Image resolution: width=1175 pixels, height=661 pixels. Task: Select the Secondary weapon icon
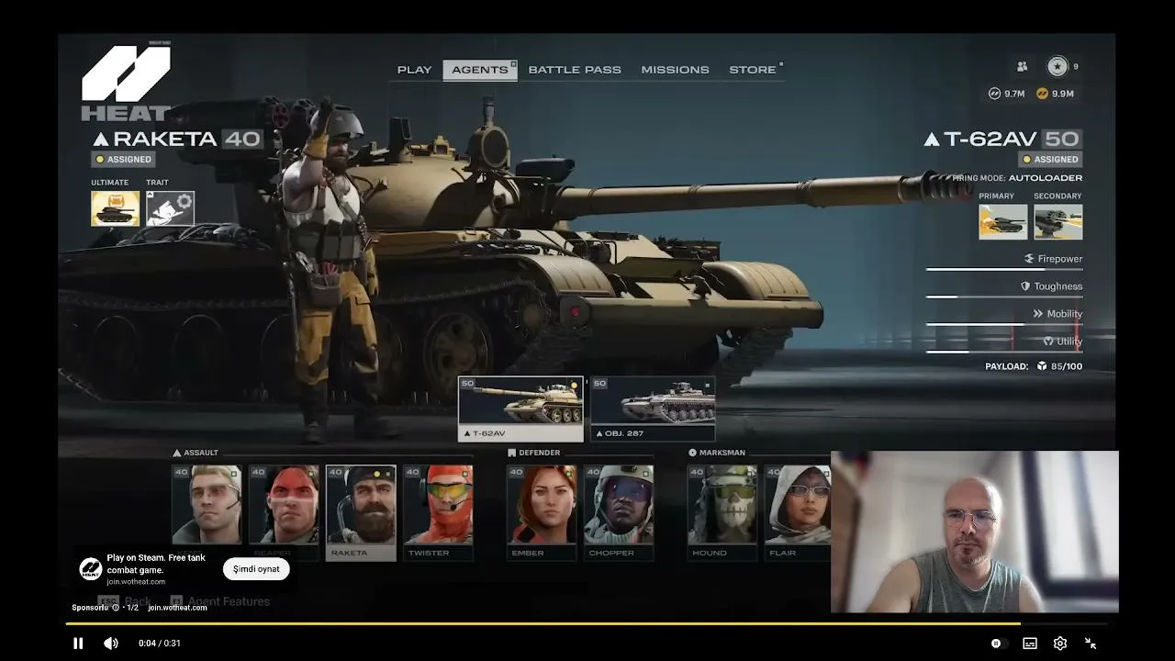click(1058, 221)
